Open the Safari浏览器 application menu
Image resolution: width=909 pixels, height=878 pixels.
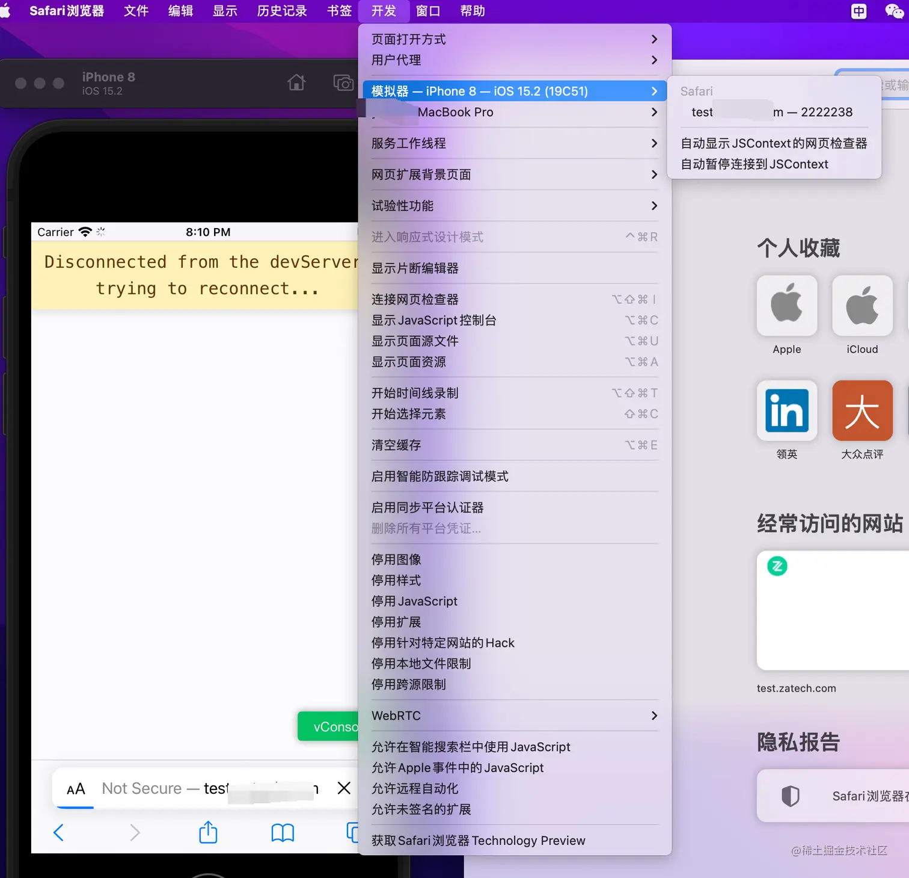[67, 11]
